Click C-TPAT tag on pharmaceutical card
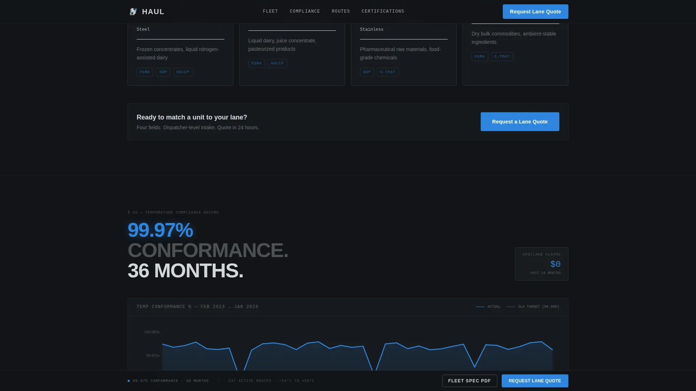This screenshot has height=391, width=696. 388,72
